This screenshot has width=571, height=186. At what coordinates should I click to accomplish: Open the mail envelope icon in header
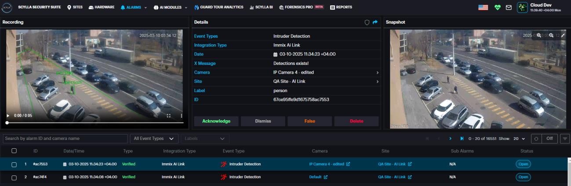point(509,7)
